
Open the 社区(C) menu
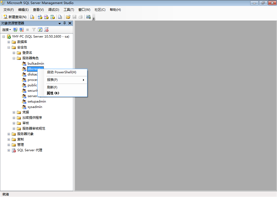coord(100,10)
